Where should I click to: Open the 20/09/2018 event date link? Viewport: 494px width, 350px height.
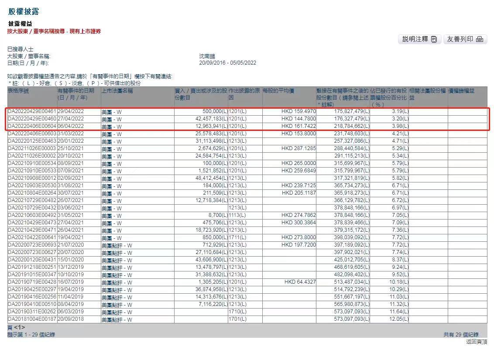[x=71, y=319]
